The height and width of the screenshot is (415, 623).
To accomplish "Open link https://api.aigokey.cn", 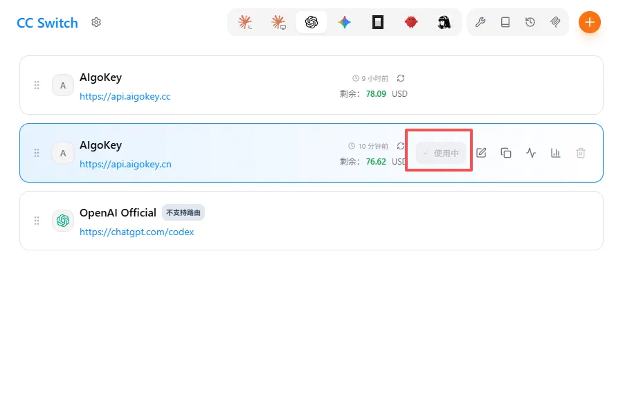I will point(125,165).
